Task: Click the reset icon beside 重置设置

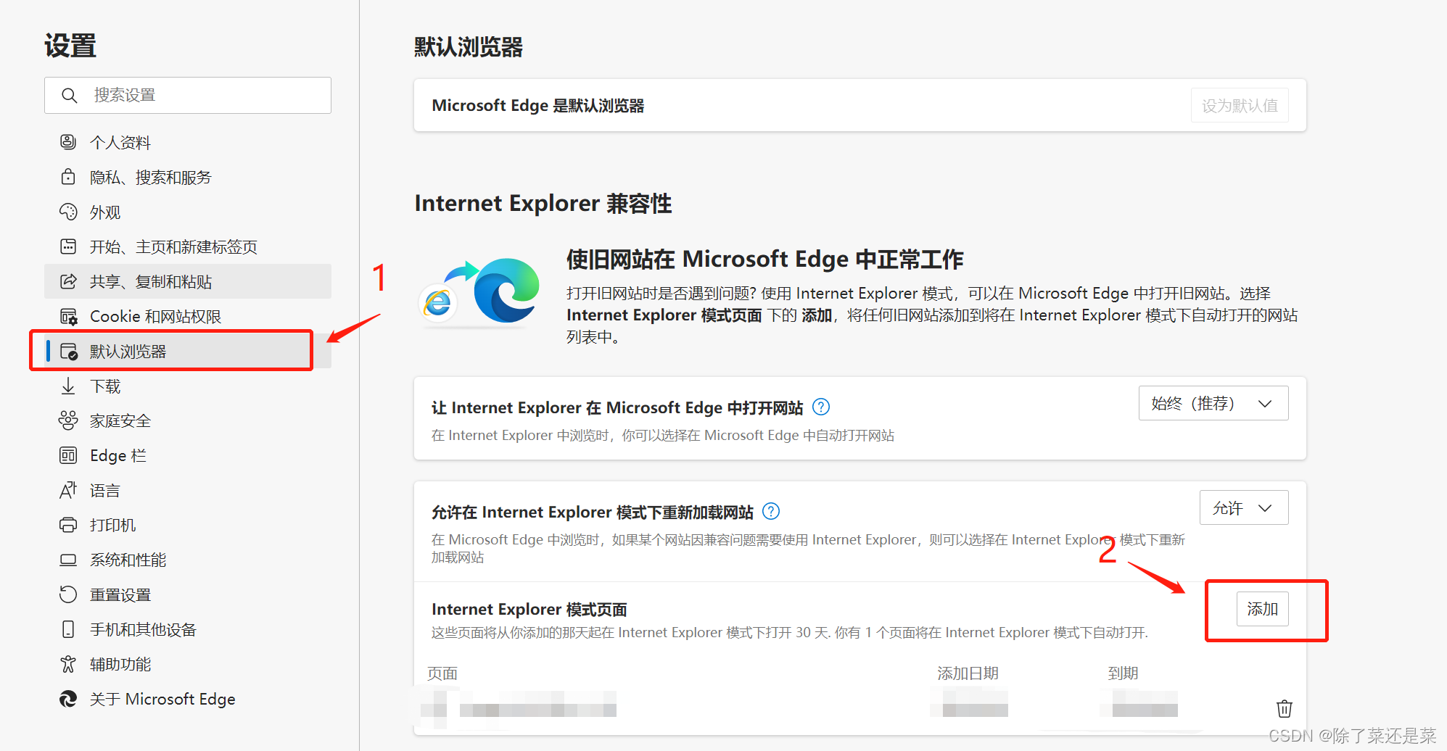Action: click(x=68, y=594)
